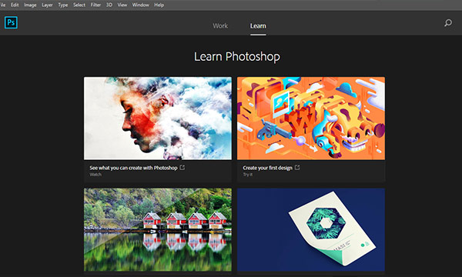
Task: Open 'Create your first design' link
Action: click(x=267, y=168)
